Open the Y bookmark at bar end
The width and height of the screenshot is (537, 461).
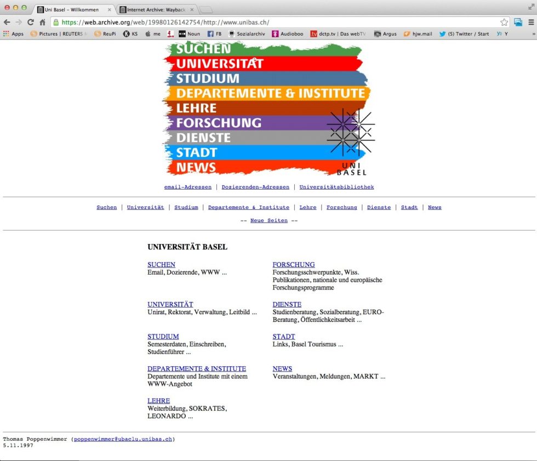click(x=502, y=33)
